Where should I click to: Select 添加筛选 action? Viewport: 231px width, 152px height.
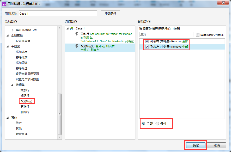22,63
